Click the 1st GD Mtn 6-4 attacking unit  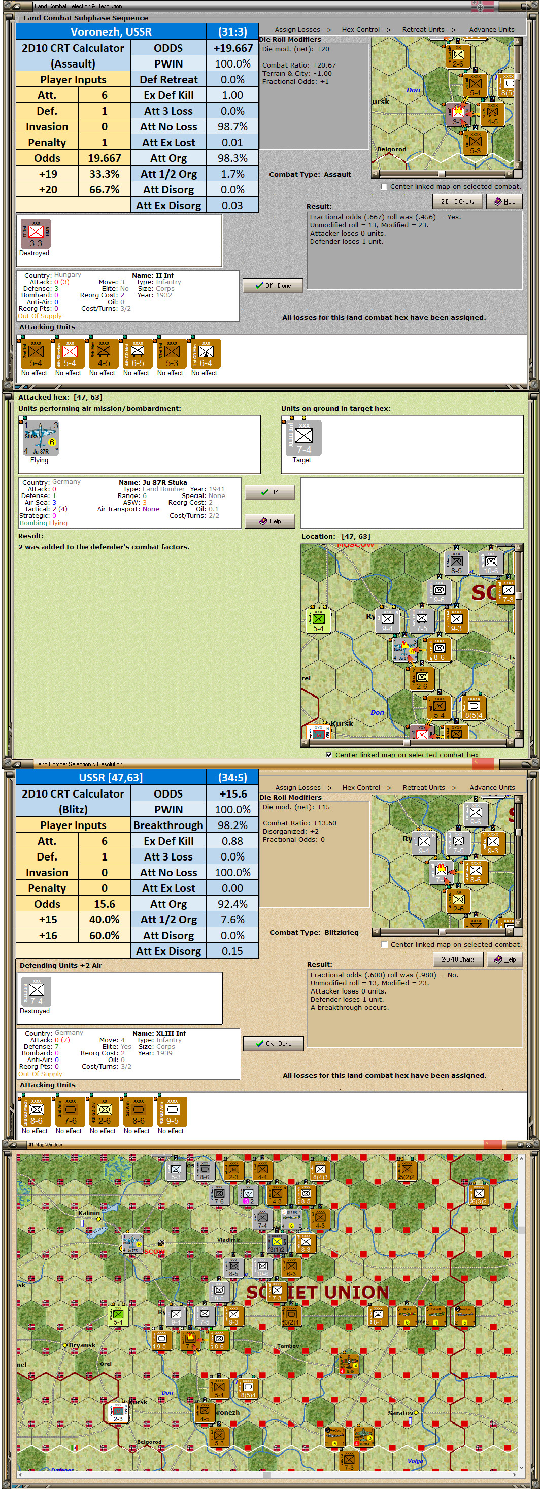pos(205,354)
